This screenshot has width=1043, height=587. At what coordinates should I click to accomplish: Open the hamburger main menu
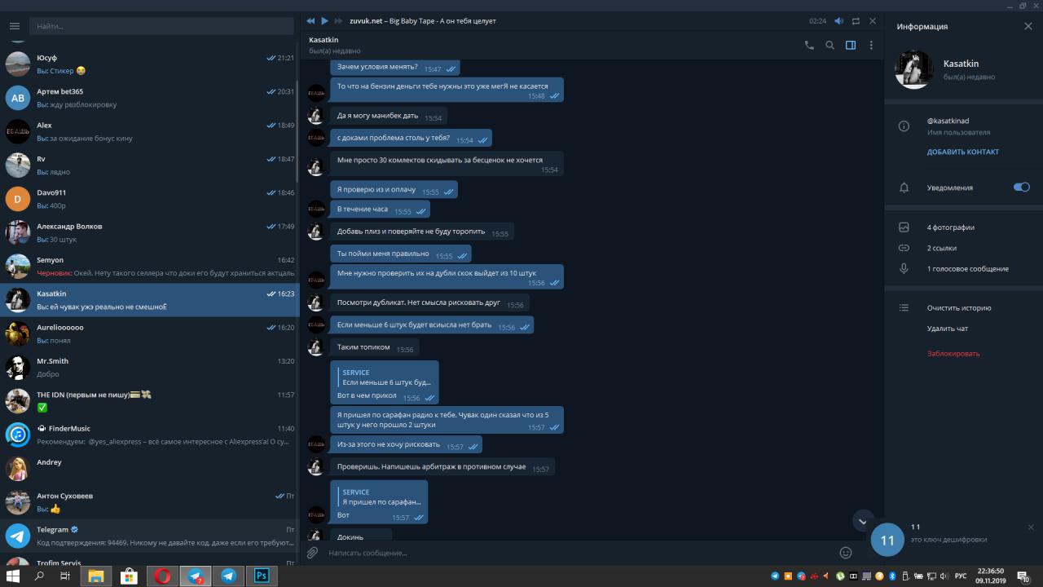click(14, 26)
